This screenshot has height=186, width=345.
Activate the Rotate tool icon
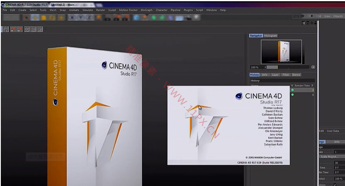point(52,18)
